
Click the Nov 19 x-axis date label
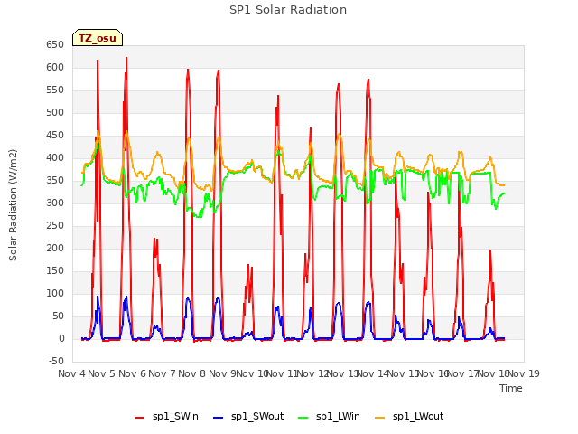click(524, 373)
